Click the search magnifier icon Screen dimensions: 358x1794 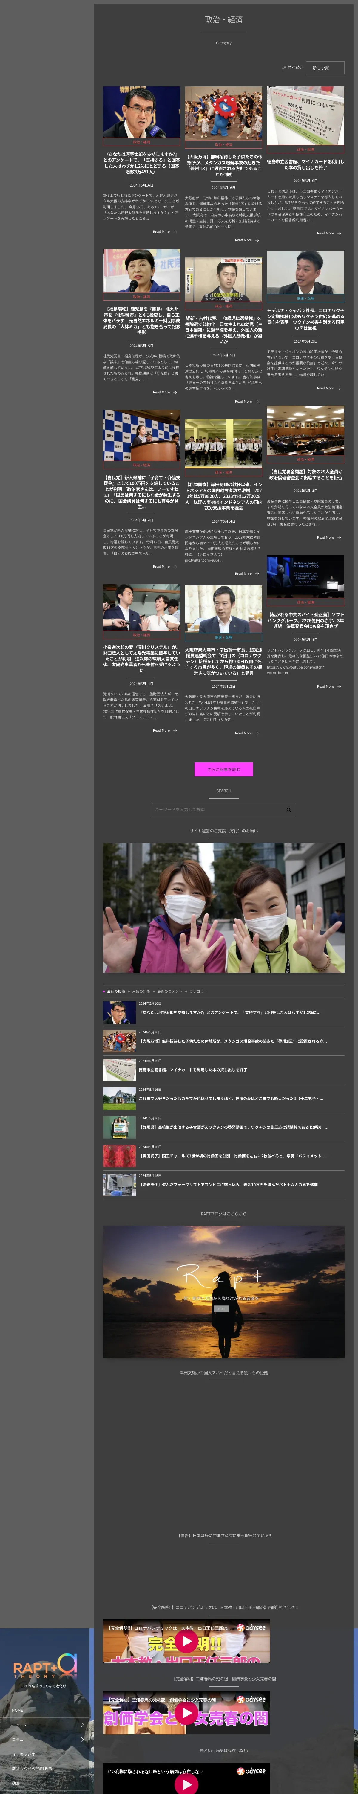288,810
